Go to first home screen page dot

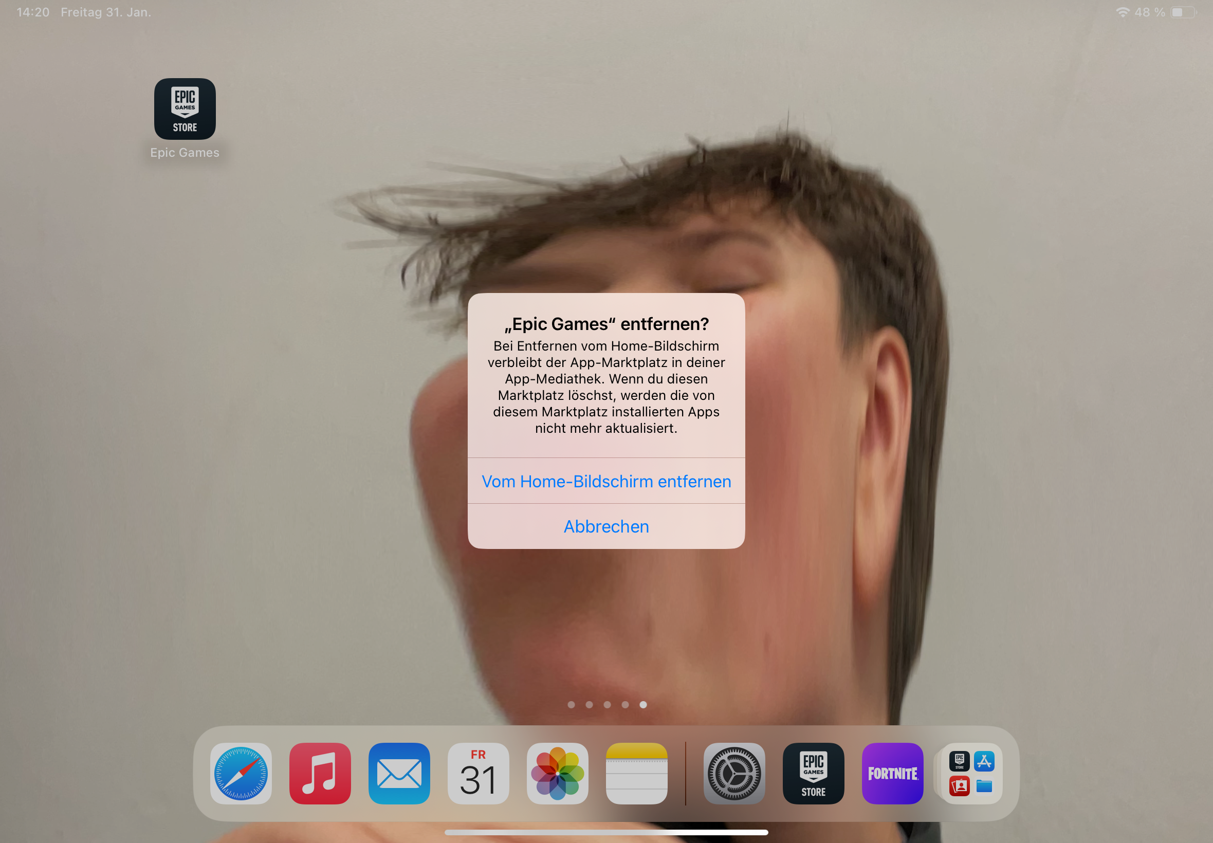click(571, 705)
